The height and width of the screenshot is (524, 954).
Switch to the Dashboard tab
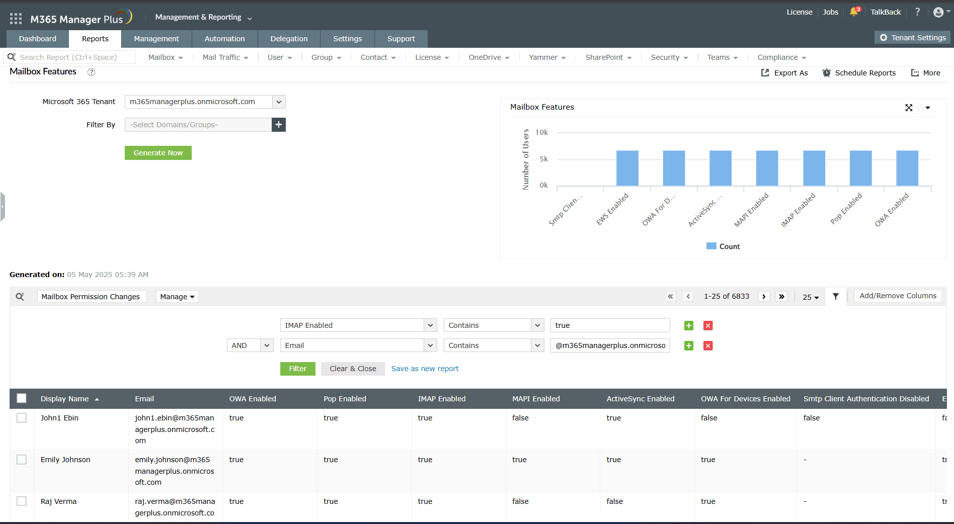click(x=38, y=39)
